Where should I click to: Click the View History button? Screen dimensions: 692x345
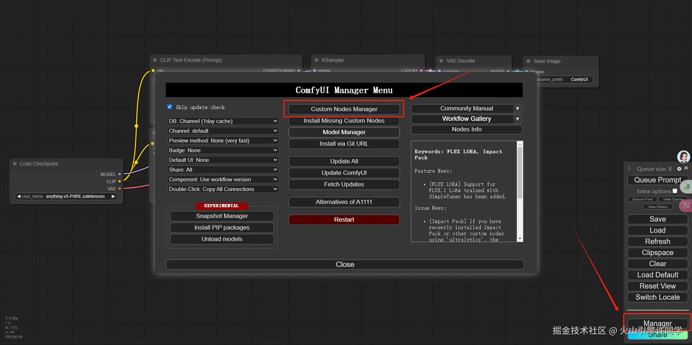pyautogui.click(x=658, y=207)
